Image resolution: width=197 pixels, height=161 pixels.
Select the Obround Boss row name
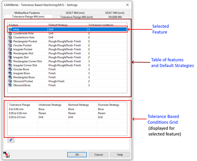point(22,85)
